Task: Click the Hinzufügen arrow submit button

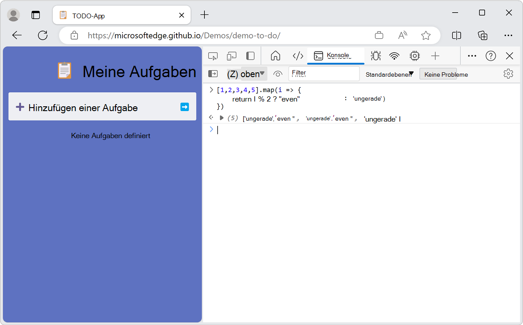Action: coord(185,107)
